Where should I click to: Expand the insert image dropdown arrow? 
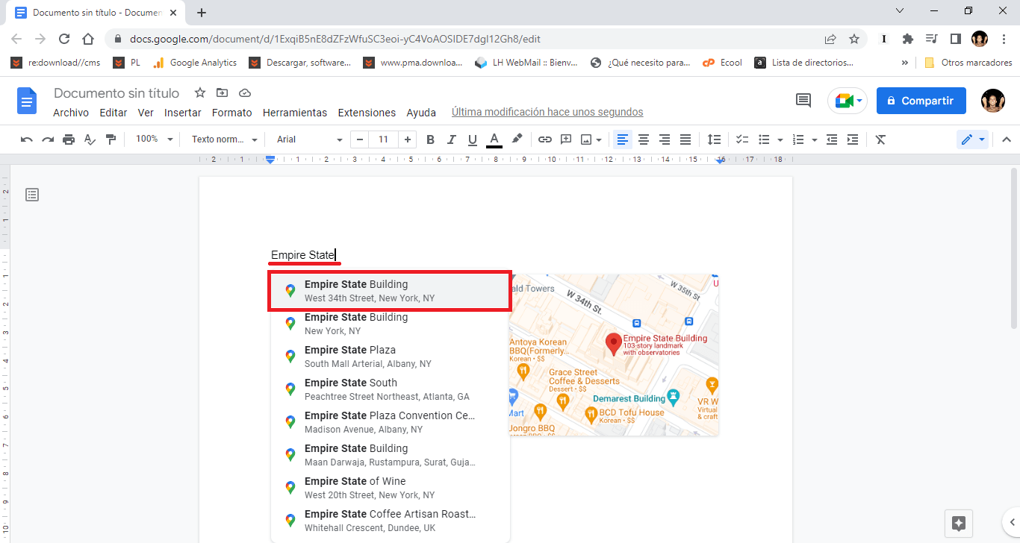(599, 139)
